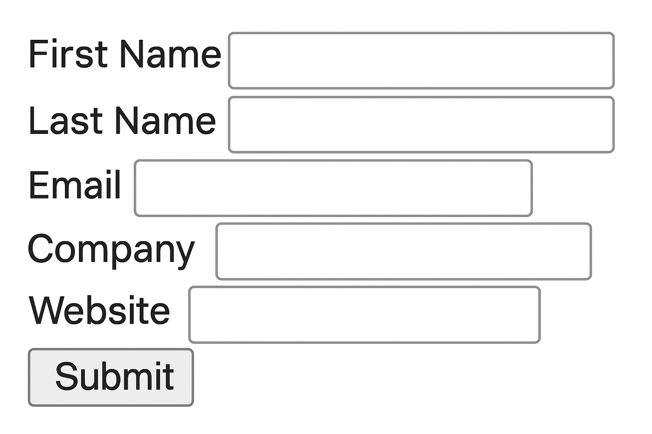Submit the form
This screenshot has height=434, width=652.
[x=111, y=376]
